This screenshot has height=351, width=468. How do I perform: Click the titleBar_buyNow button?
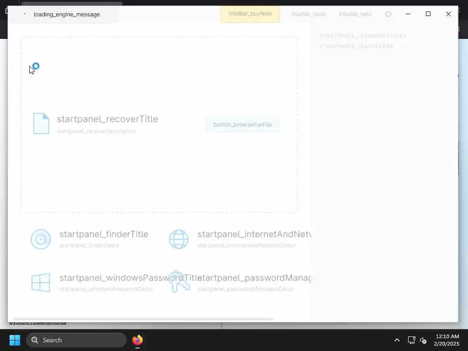pyautogui.click(x=250, y=14)
